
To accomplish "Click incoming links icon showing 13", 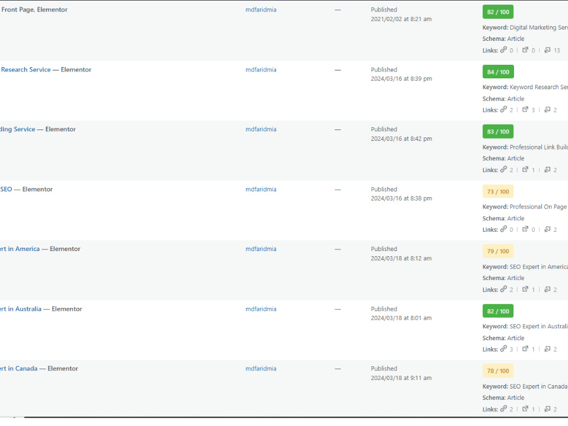I will click(548, 50).
